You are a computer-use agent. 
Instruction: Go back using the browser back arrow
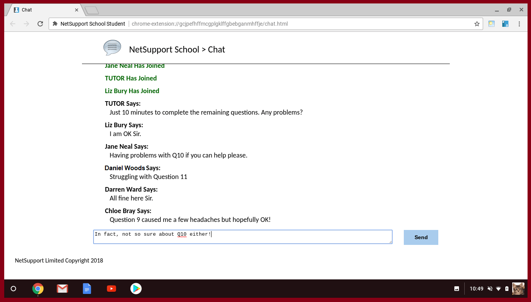[13, 24]
